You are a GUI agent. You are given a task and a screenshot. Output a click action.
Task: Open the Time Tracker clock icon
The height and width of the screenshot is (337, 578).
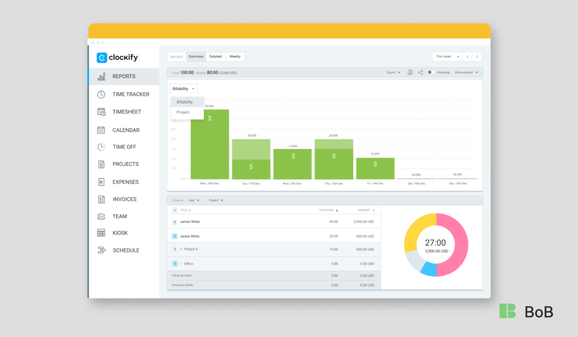tap(101, 94)
